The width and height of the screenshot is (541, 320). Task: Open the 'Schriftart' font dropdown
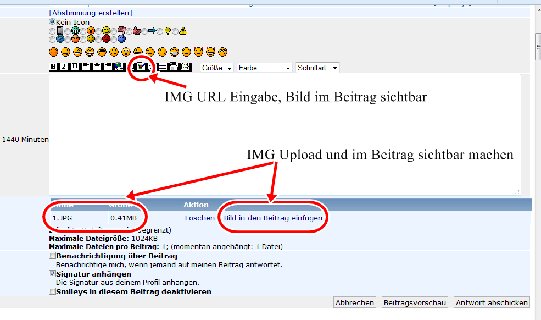click(317, 68)
